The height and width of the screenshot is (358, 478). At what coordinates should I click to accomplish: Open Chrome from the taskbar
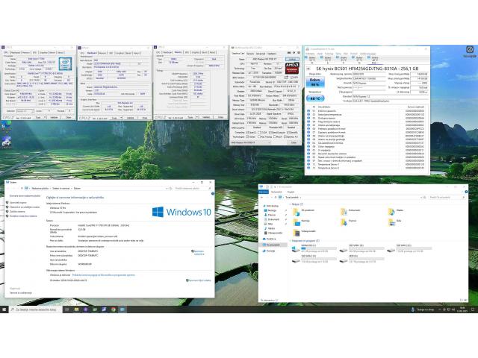tap(113, 310)
